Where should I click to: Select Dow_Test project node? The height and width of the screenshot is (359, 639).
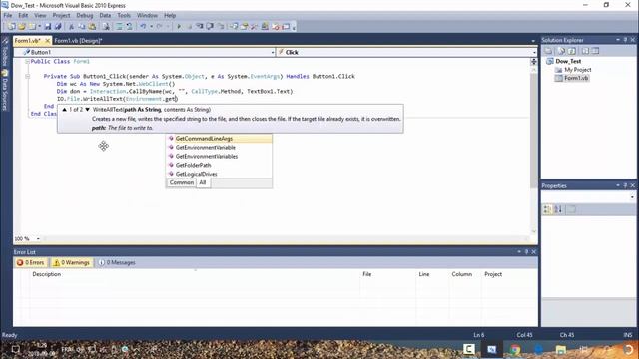(x=568, y=61)
